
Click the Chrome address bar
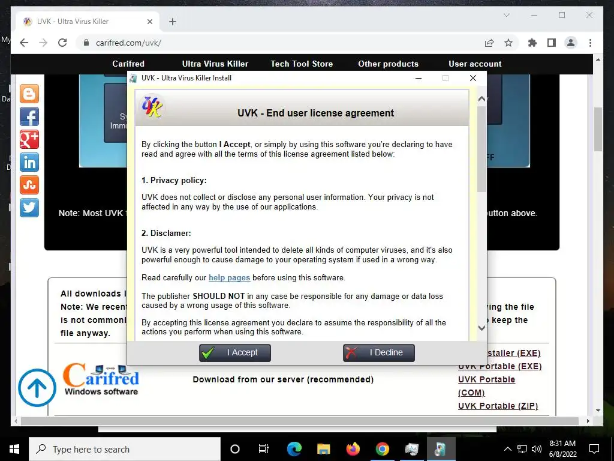[282, 43]
